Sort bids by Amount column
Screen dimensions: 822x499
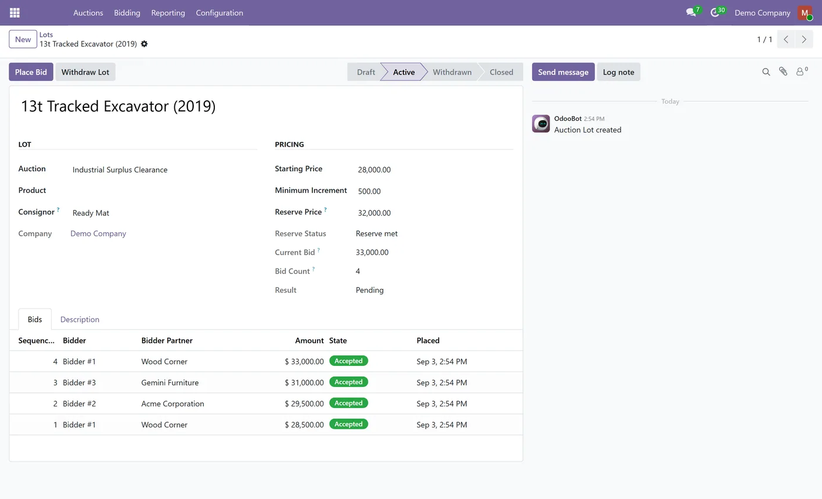click(x=309, y=340)
